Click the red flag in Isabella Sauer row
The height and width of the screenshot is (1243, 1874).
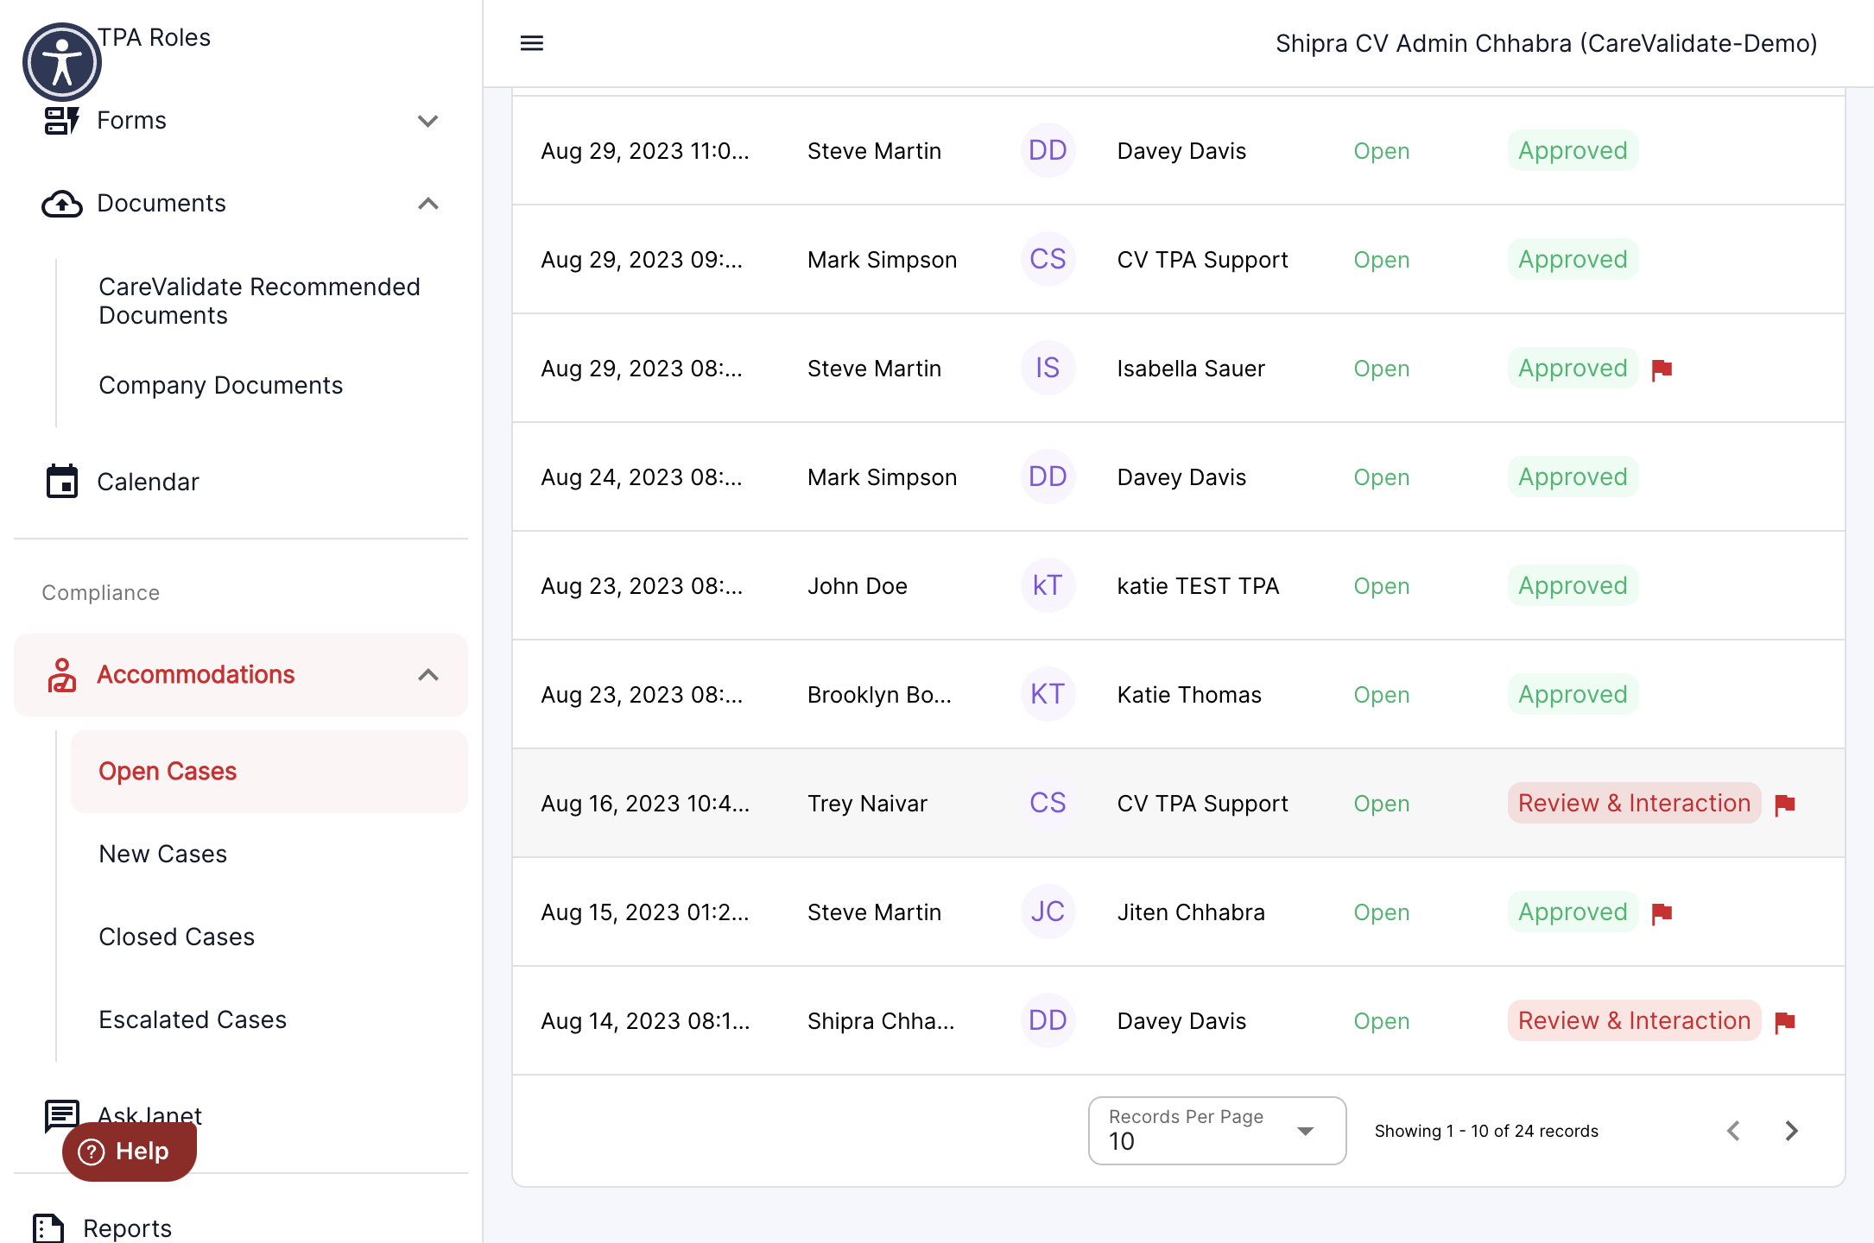(x=1662, y=369)
